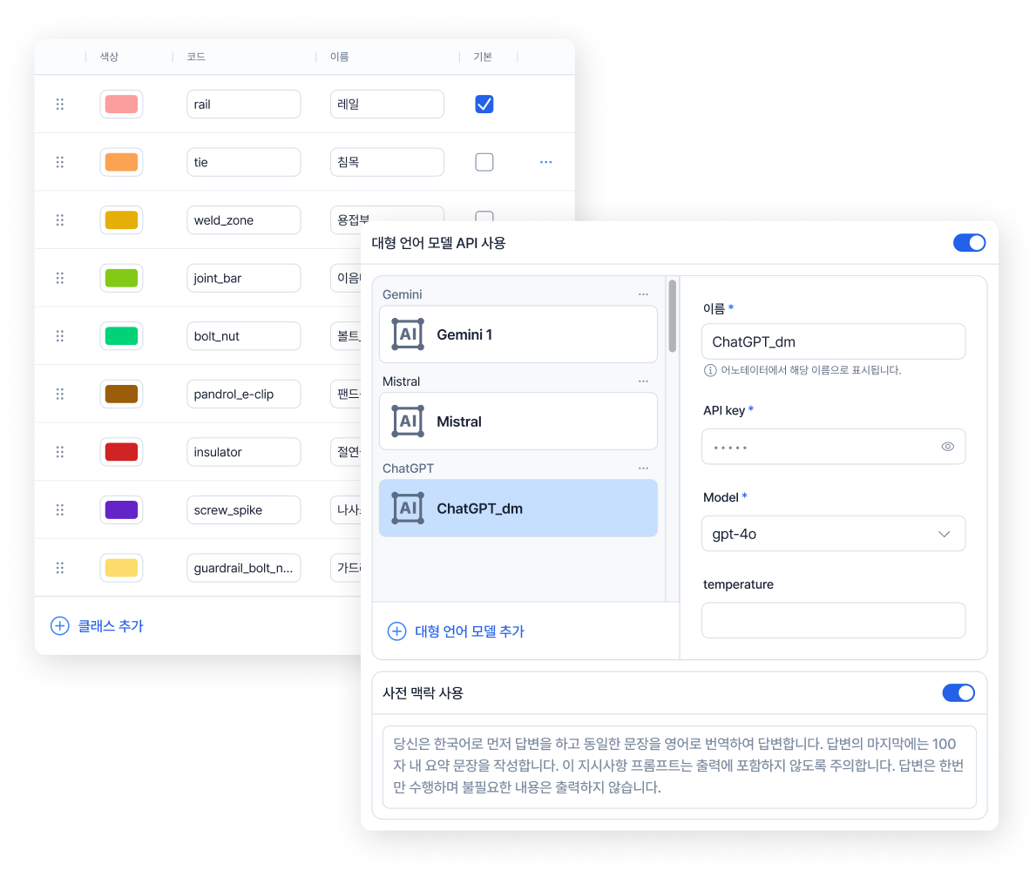Click the drag handle of the joint_bar row
This screenshot has width=1036, height=877.
coord(60,278)
